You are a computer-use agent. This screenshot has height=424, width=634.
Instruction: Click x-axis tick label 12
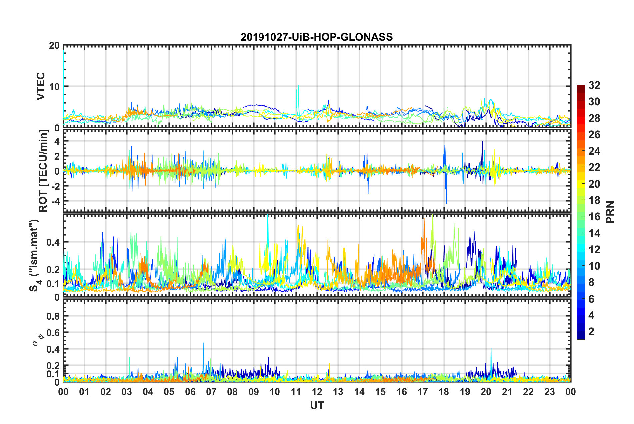pos(317,392)
